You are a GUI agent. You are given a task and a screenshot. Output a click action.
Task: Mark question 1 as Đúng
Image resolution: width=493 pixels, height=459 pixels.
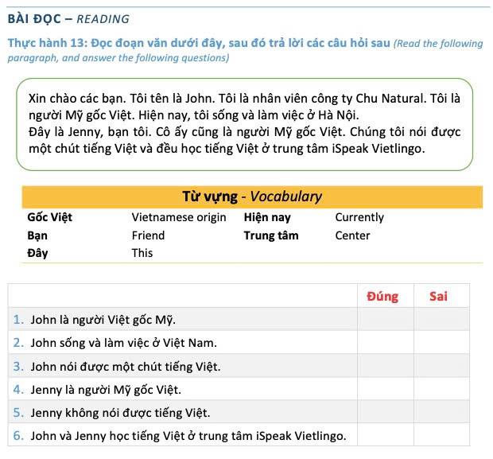[x=385, y=320]
